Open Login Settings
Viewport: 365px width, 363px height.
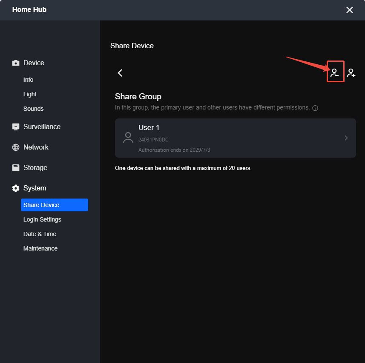tap(42, 219)
